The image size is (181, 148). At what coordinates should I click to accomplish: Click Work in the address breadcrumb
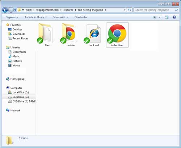coord(29,10)
